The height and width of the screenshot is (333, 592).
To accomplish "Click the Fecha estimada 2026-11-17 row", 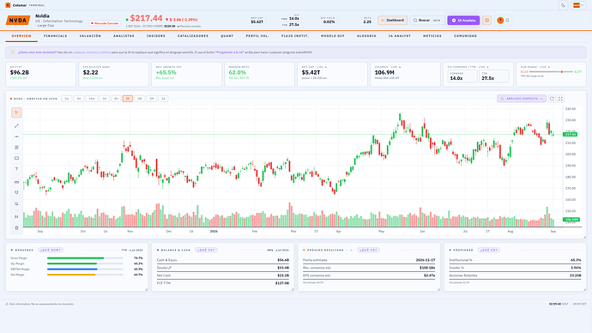I will (369, 260).
